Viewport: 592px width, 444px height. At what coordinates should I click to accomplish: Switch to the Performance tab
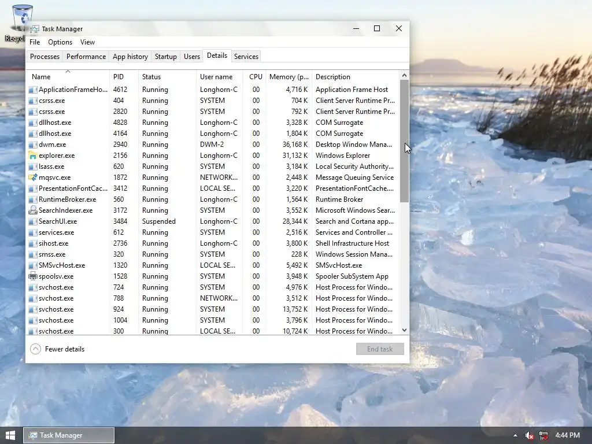[x=86, y=57]
